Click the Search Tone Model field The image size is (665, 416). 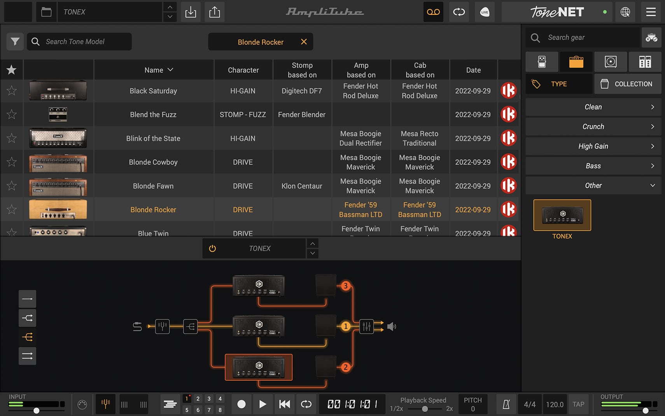[x=79, y=41]
